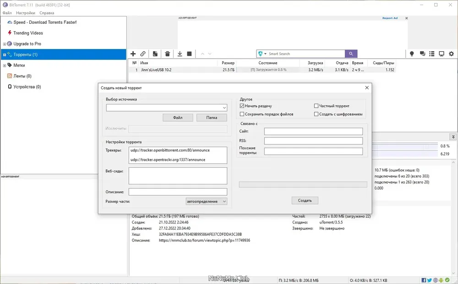This screenshot has height=284, width=458.
Task: Collapse the details pane with chevron button
Action: pos(453,137)
